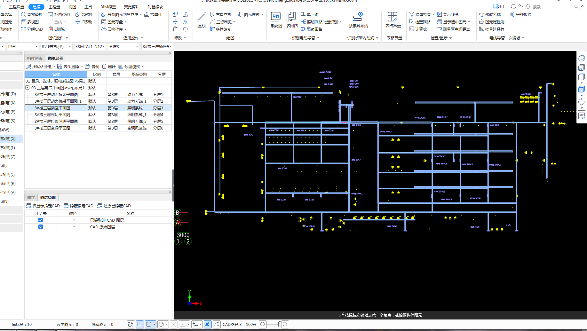Click the 平齐板顶 tool
This screenshot has width=587, height=331.
click(x=521, y=14)
